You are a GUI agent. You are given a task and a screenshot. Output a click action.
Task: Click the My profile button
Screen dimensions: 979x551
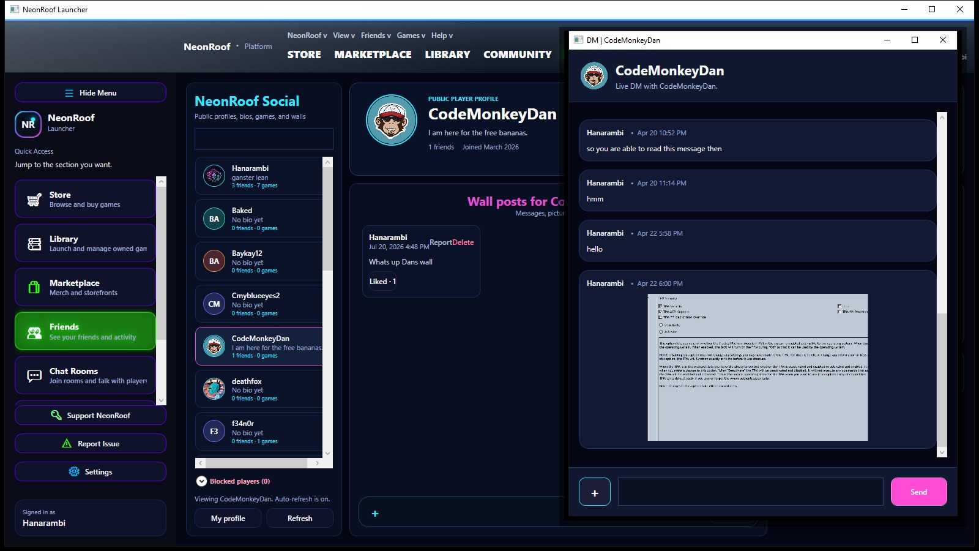(228, 518)
